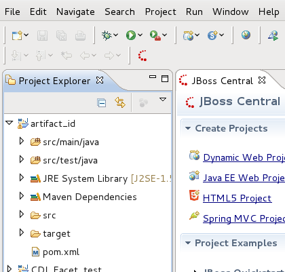Click the Previous Annotation toolbar icon
Screen dimensions: 285x272
(x=41, y=56)
